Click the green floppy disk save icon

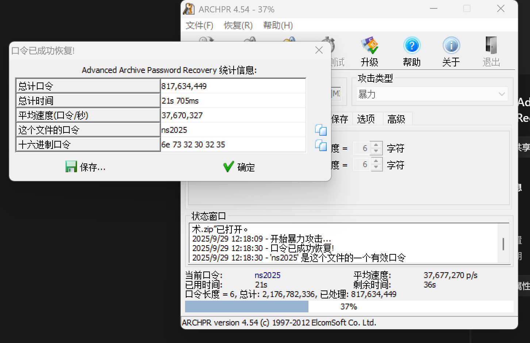tap(71, 167)
